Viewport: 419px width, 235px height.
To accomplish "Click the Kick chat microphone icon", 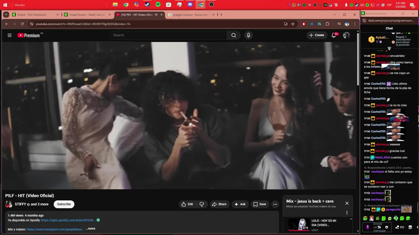I will coord(368,227).
